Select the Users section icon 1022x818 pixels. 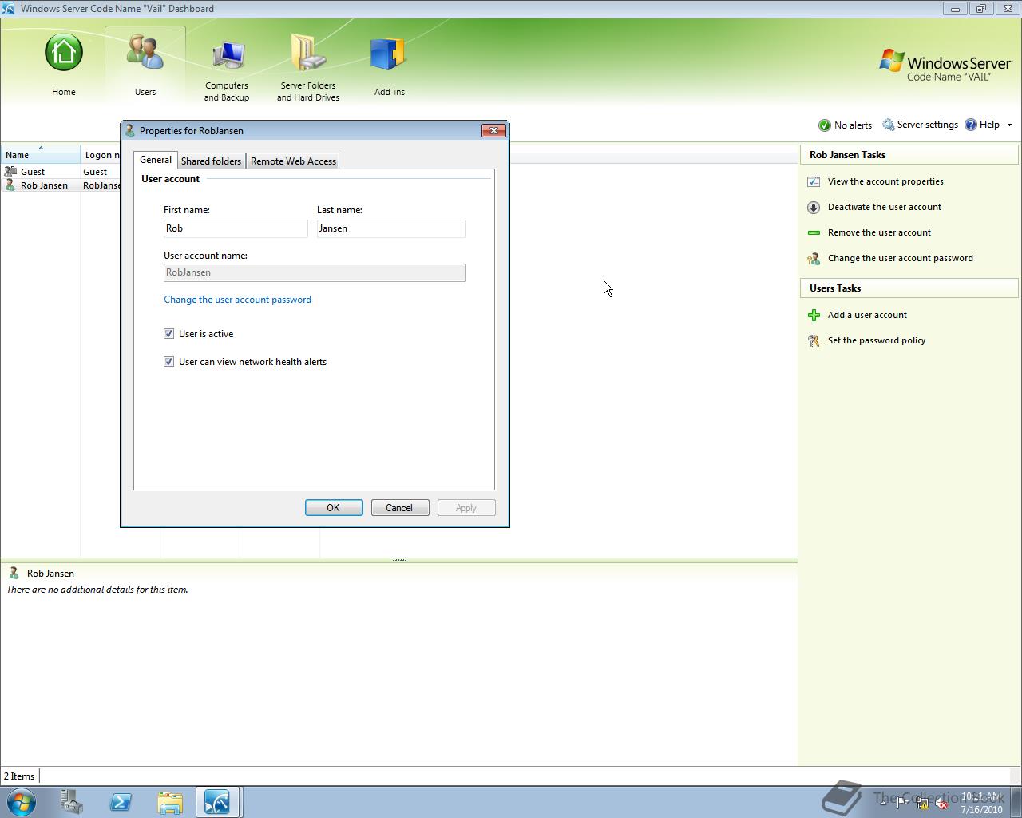(145, 53)
